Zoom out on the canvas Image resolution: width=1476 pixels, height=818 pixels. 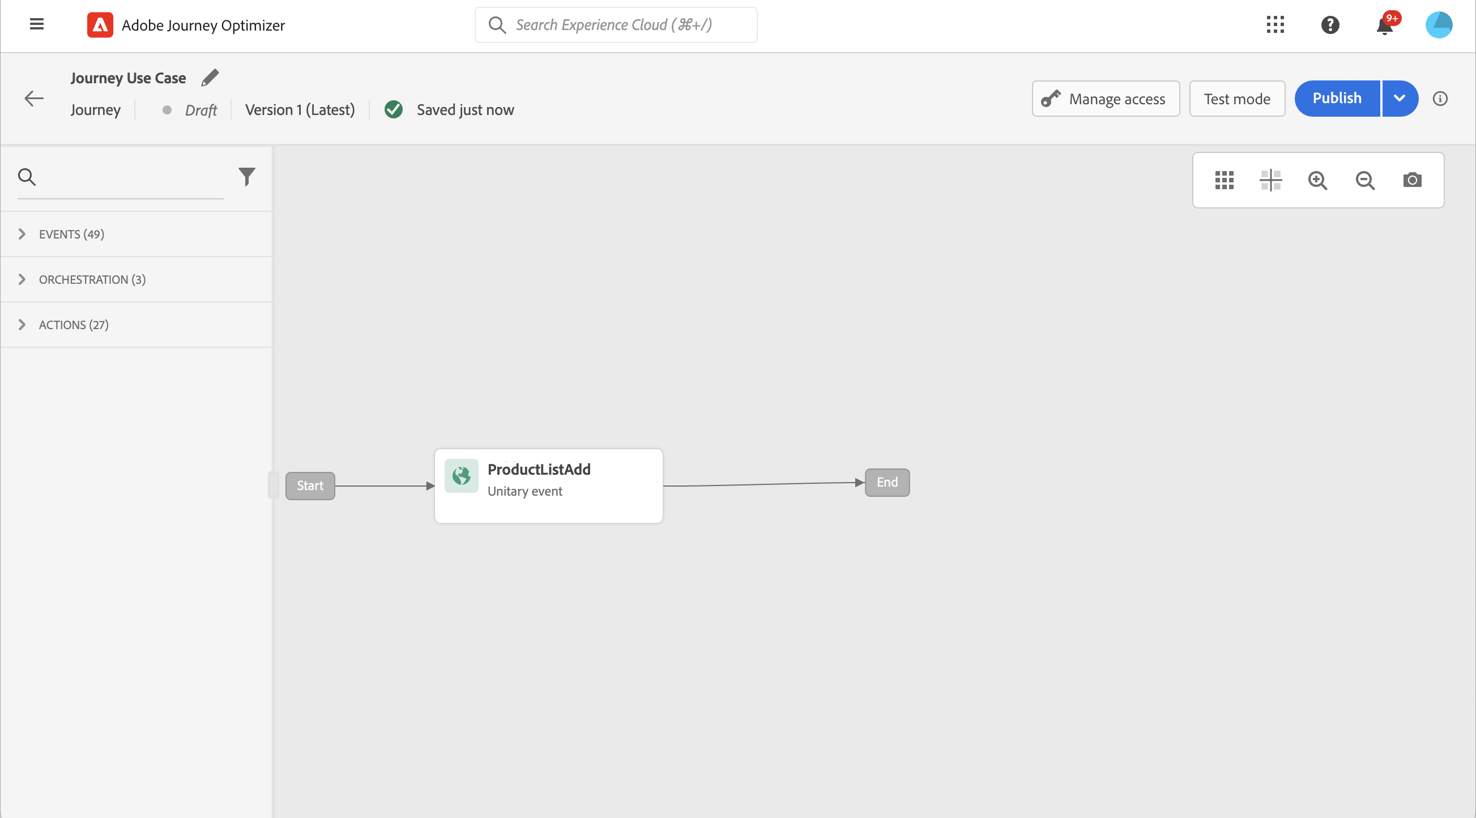coord(1365,180)
